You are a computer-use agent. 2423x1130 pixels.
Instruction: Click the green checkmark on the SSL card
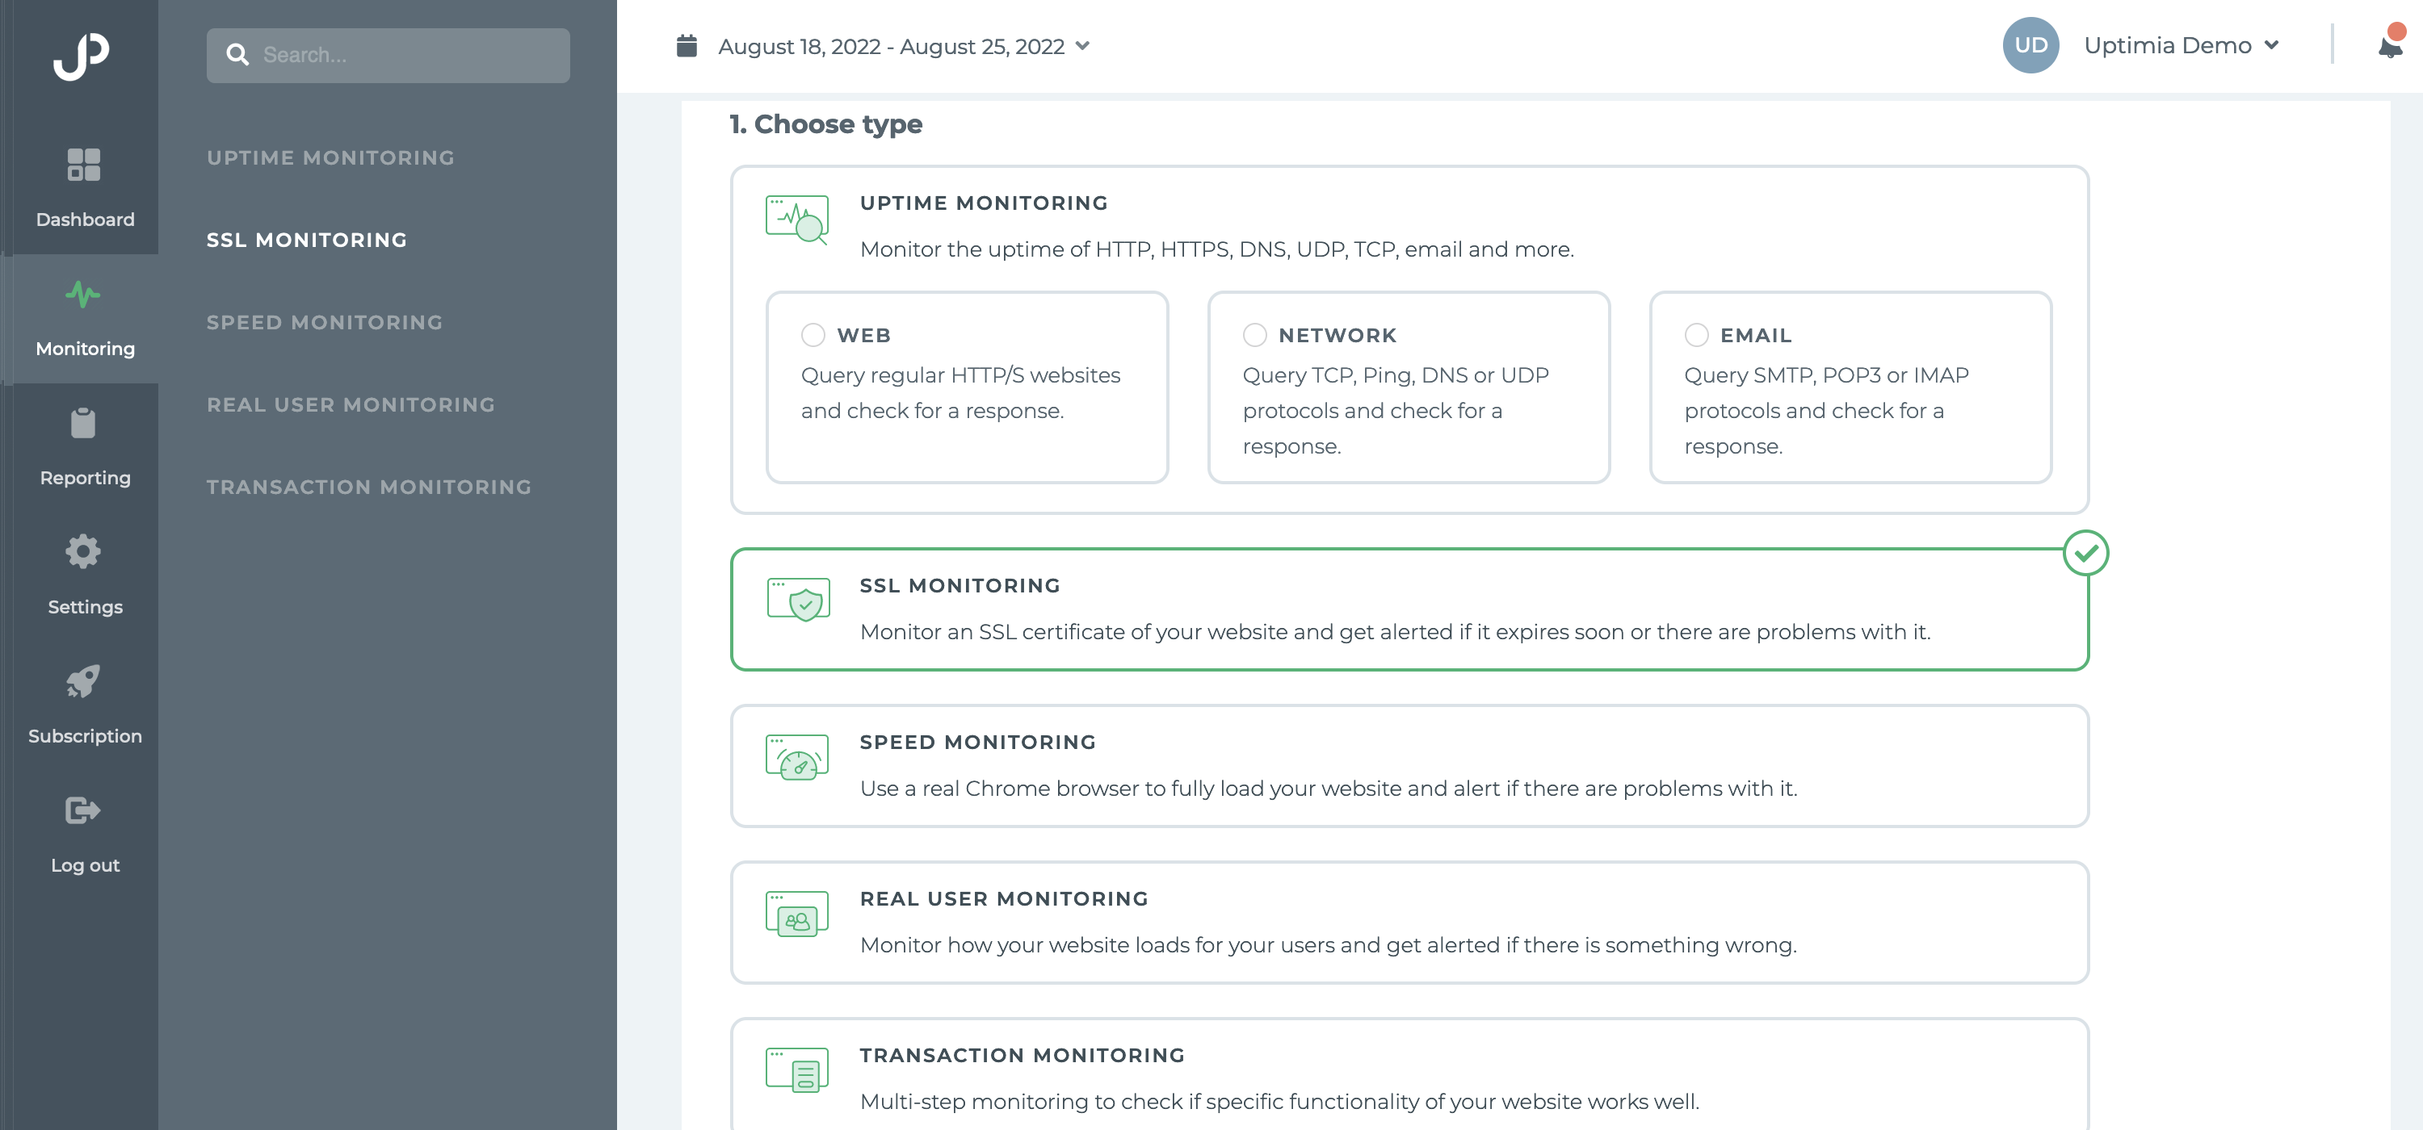(x=2085, y=553)
